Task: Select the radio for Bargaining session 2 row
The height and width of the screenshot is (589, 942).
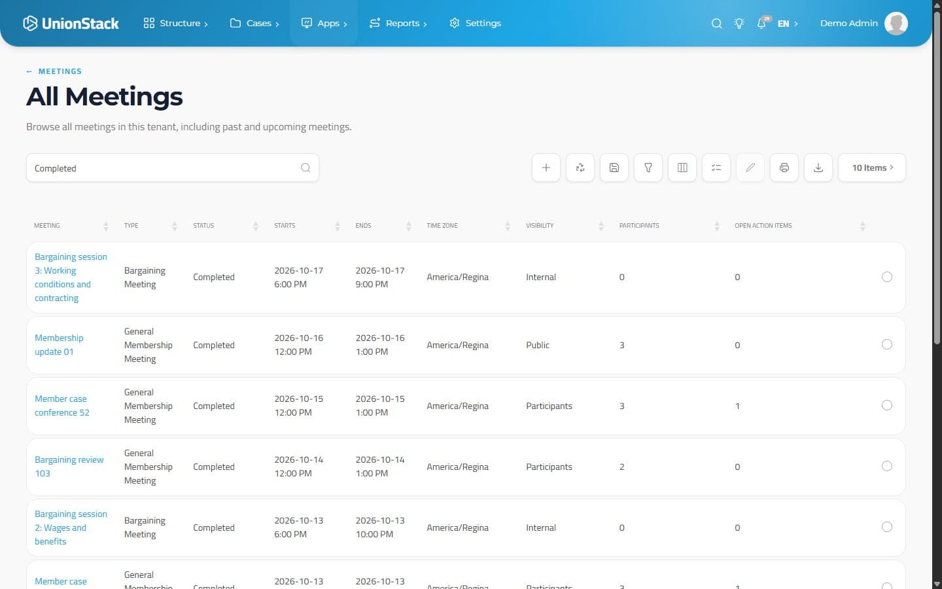Action: click(887, 527)
